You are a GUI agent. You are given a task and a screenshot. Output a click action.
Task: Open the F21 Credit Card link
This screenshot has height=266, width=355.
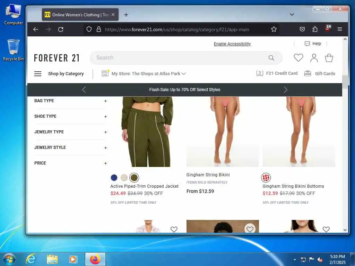282,73
